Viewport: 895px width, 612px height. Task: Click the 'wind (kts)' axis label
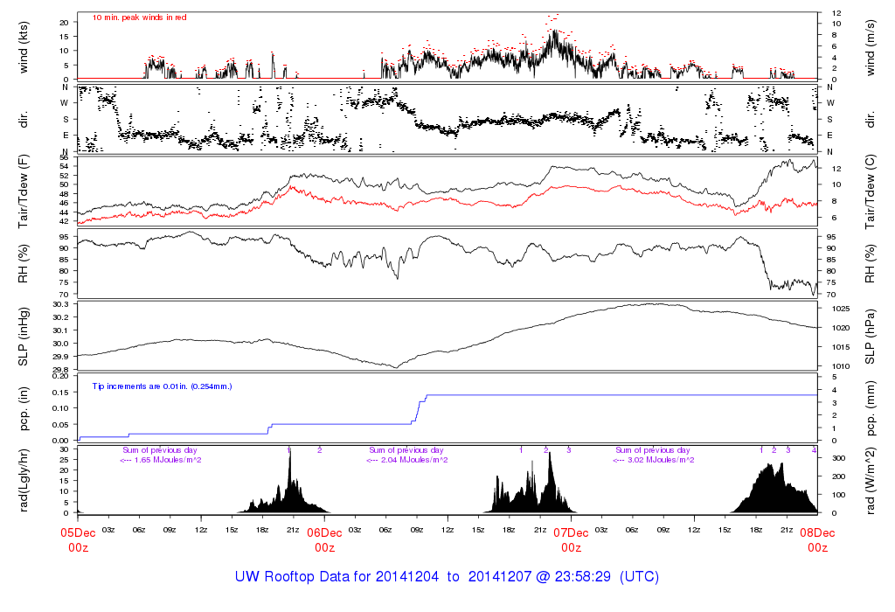pyautogui.click(x=23, y=48)
